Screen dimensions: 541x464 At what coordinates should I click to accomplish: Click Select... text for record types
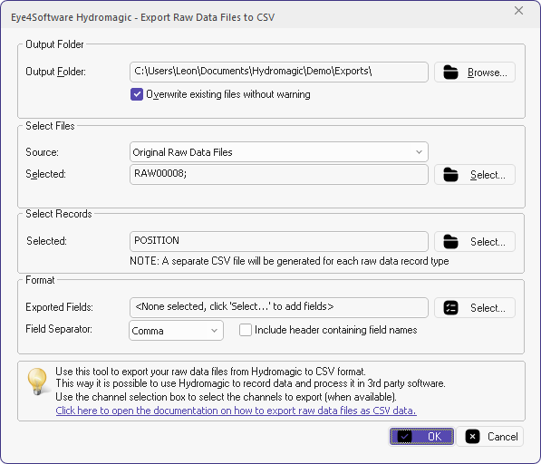click(x=488, y=242)
